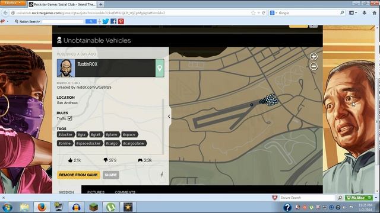Click the Facebook toolbar icon
Image resolution: width=380 pixels, height=213 pixels.
tap(113, 21)
